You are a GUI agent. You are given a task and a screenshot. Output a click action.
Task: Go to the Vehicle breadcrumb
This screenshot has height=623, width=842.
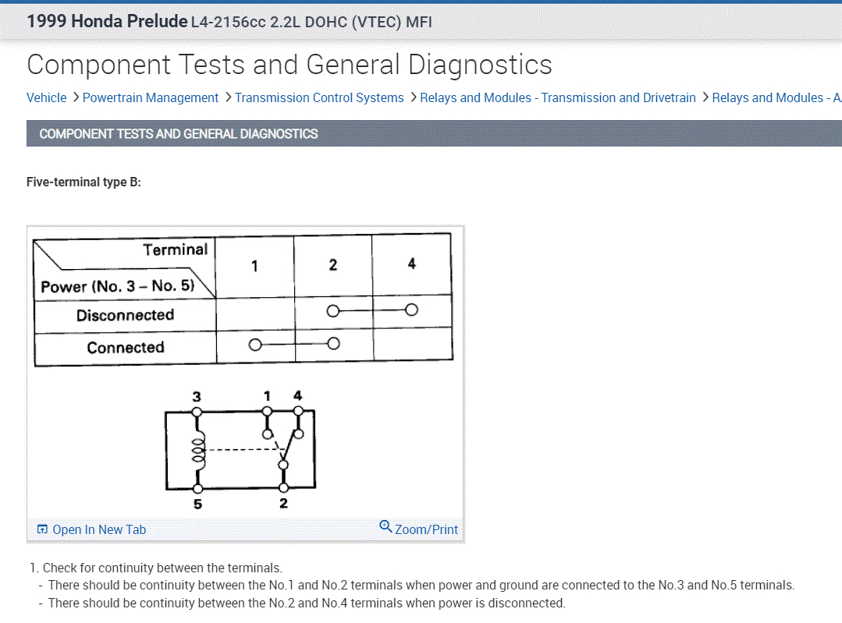click(46, 97)
